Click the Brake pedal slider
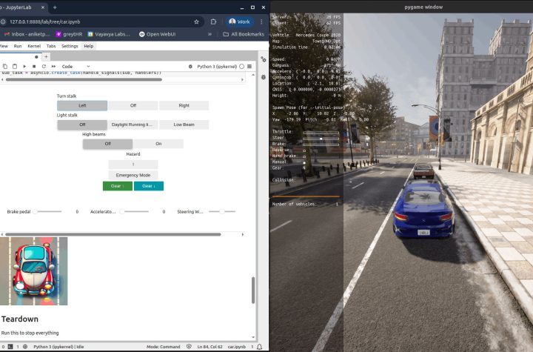533x352 pixels. click(48, 211)
